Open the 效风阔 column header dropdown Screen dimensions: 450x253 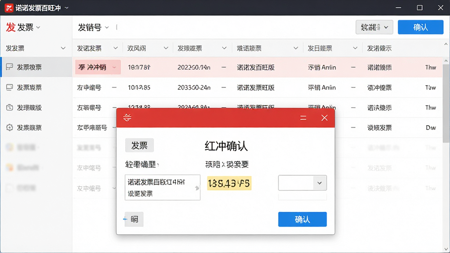tap(166, 48)
